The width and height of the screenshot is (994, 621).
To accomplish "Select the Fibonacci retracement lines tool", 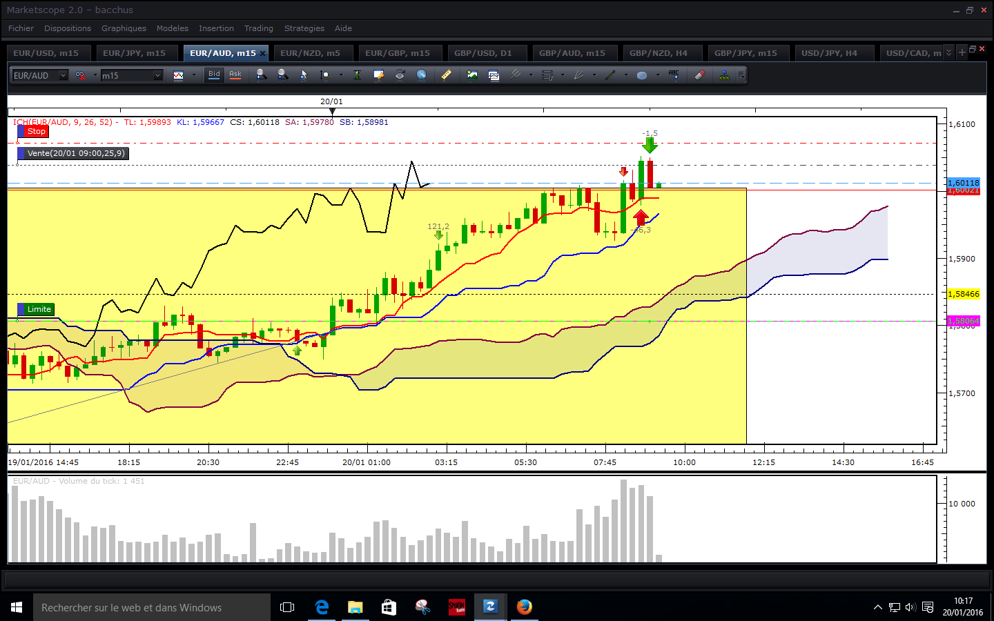I will 547,75.
